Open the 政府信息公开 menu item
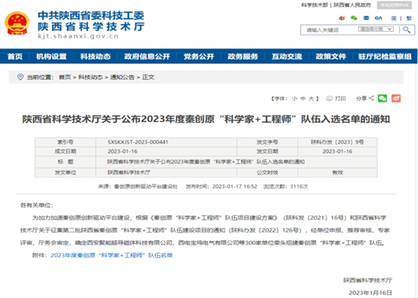The image size is (418, 298). pyautogui.click(x=147, y=56)
